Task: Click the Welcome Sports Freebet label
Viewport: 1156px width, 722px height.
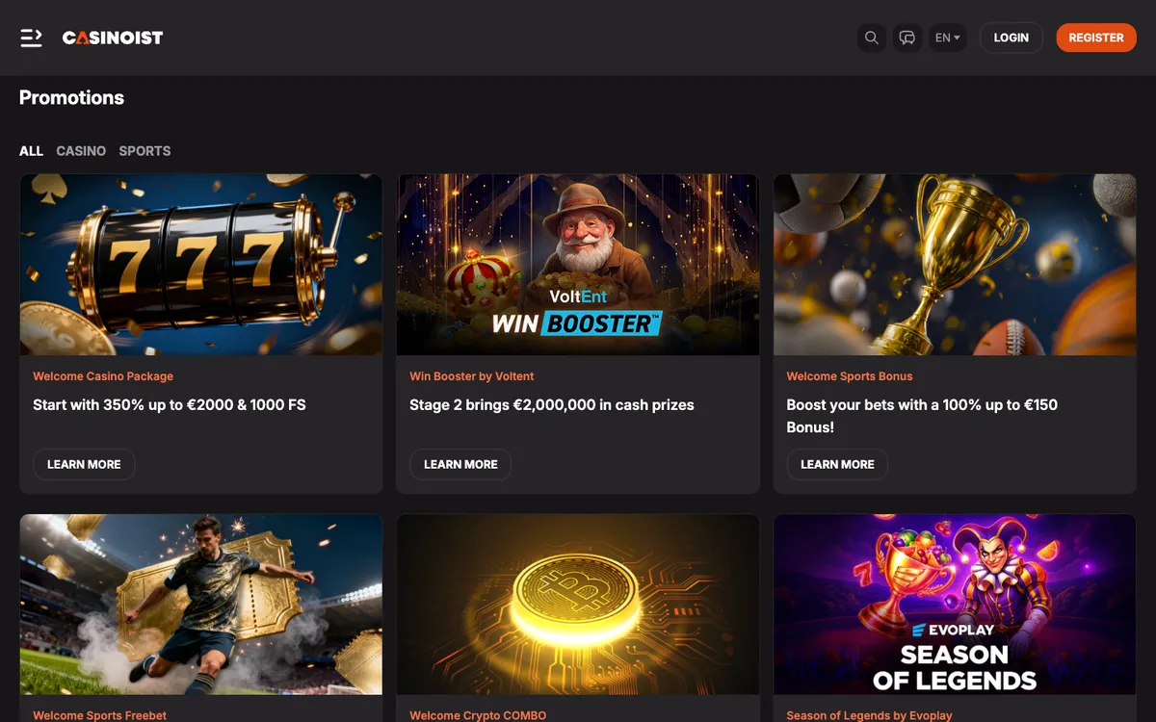Action: pyautogui.click(x=100, y=715)
